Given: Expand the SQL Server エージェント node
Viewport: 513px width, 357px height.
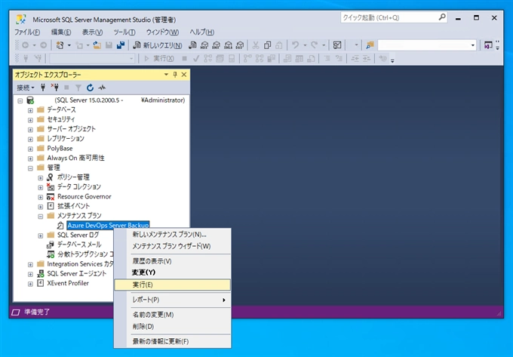Looking at the screenshot, I should [30, 274].
